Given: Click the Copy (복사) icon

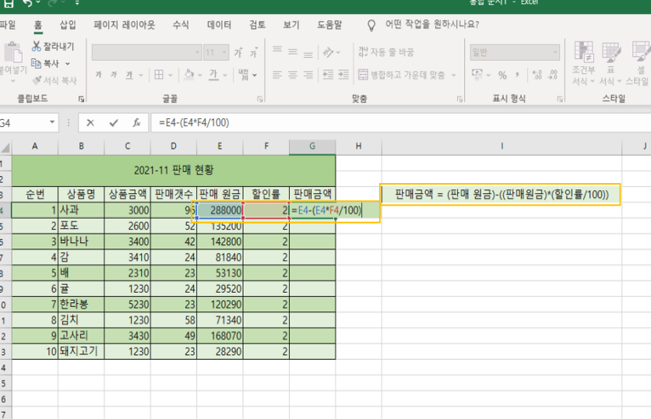Looking at the screenshot, I should (x=37, y=64).
